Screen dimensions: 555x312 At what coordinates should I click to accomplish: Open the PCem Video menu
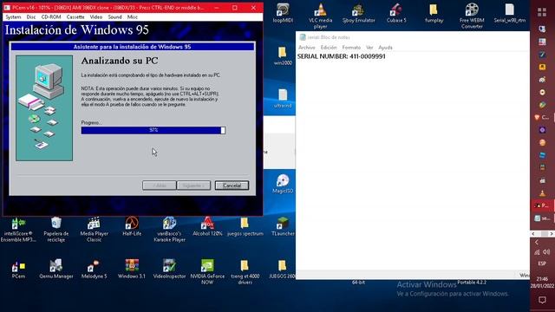pyautogui.click(x=96, y=17)
